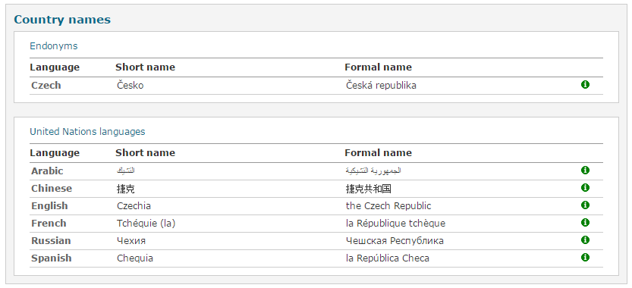632x288 pixels.
Task: Click the Country names heading
Action: [62, 20]
